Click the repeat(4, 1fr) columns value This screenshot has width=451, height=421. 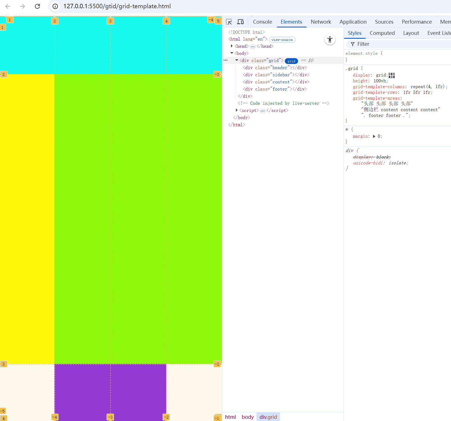click(427, 87)
